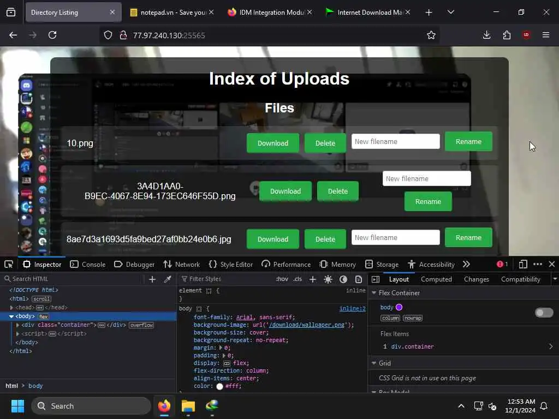This screenshot has height=419, width=559.
Task: Click the address bar URL
Action: click(x=169, y=35)
